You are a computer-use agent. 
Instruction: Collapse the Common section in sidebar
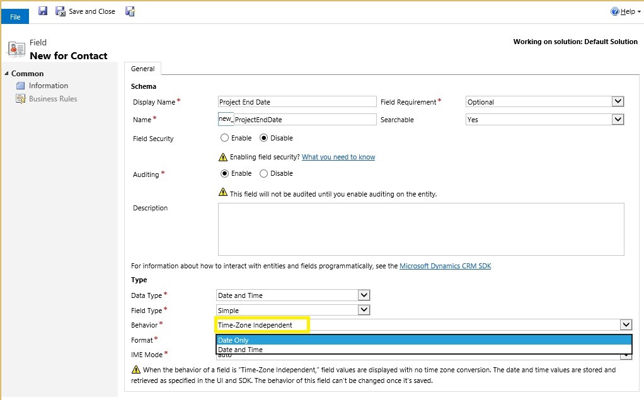(6, 74)
